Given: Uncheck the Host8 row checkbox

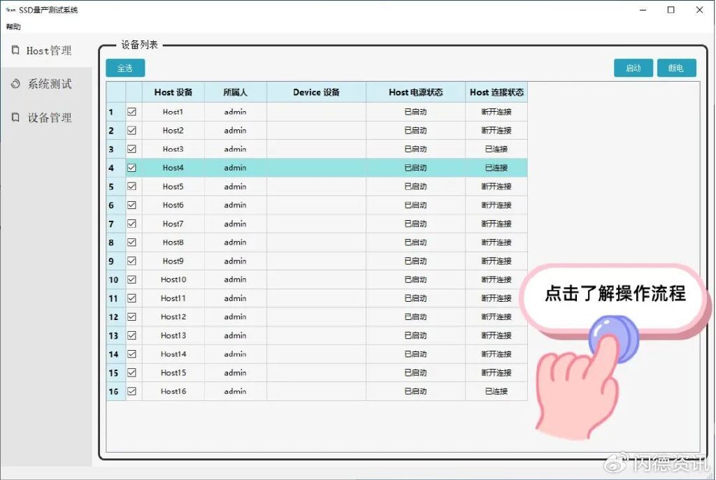Looking at the screenshot, I should 131,242.
